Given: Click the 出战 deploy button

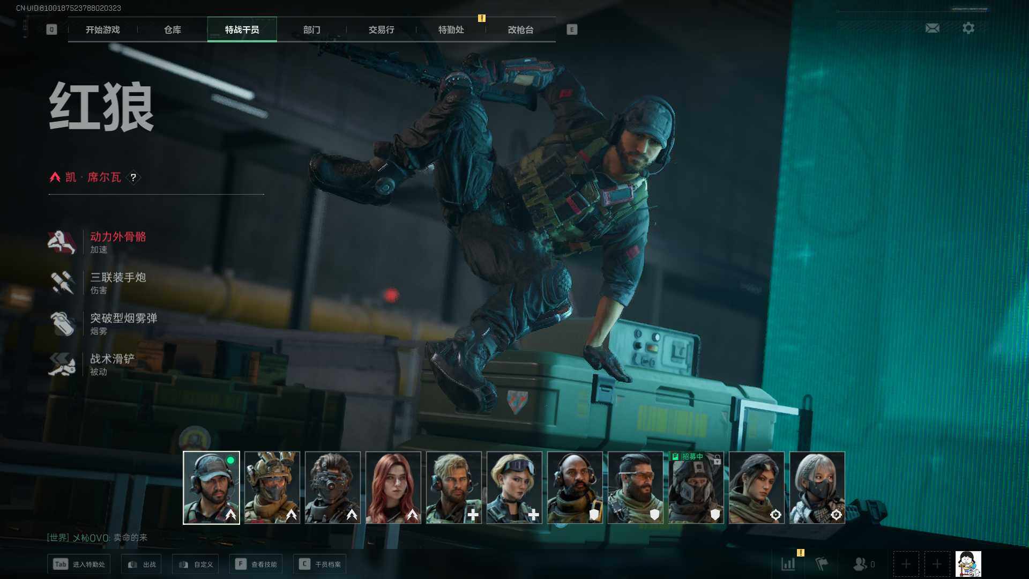Looking at the screenshot, I should [141, 564].
